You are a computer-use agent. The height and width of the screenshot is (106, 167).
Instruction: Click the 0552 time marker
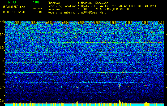point(34,23)
